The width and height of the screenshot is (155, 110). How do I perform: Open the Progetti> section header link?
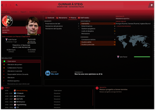click(x=103, y=87)
